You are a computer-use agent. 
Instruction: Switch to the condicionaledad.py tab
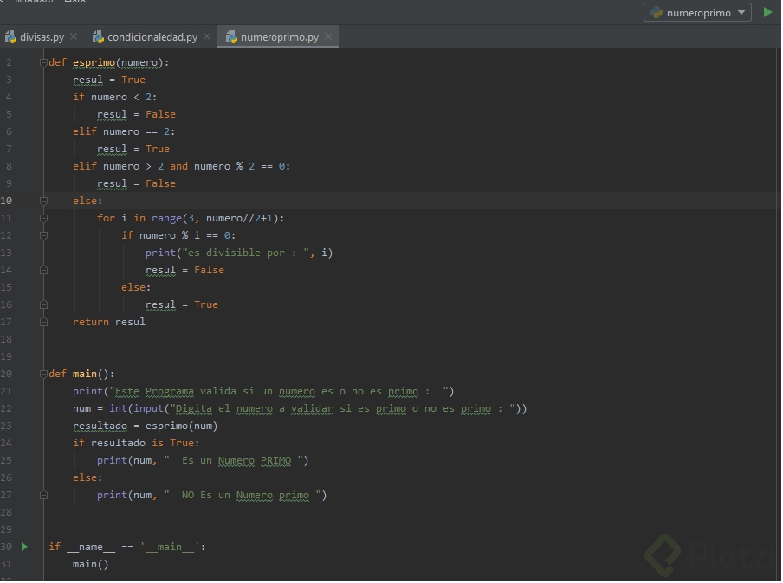point(152,37)
